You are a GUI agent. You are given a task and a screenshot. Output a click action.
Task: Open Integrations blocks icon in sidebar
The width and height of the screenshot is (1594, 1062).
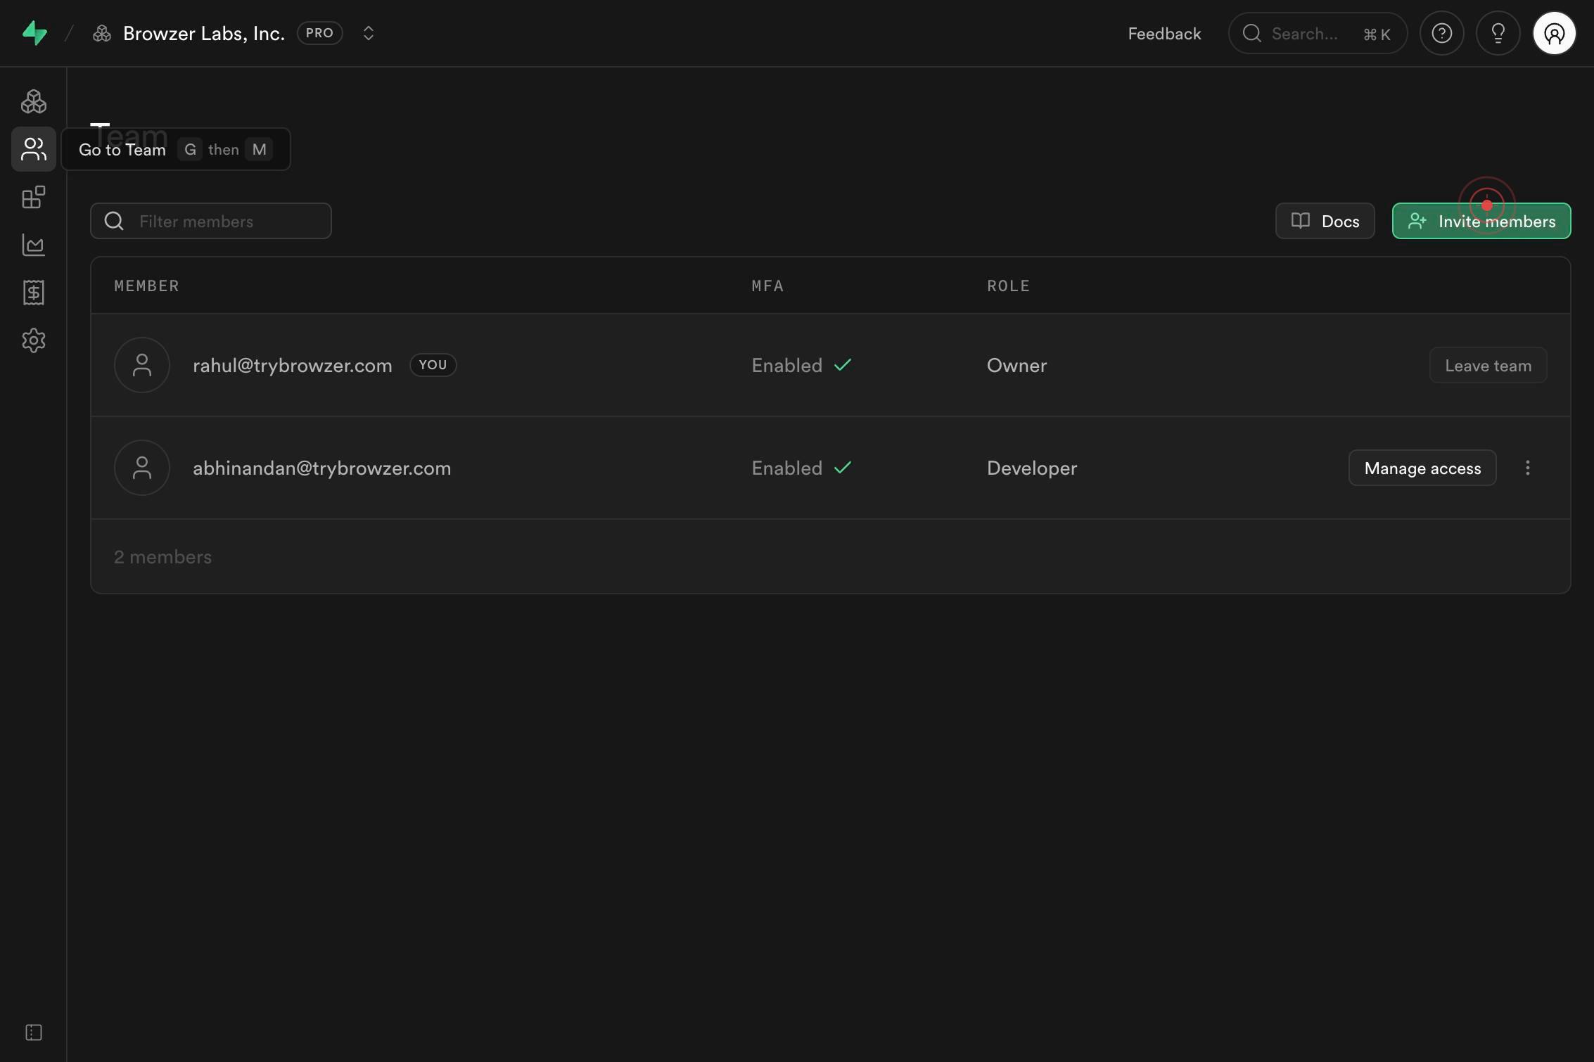tap(34, 197)
